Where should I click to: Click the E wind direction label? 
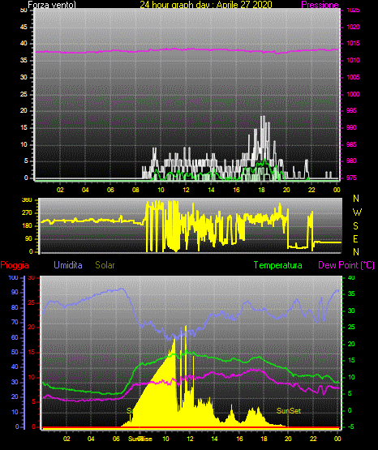click(355, 239)
